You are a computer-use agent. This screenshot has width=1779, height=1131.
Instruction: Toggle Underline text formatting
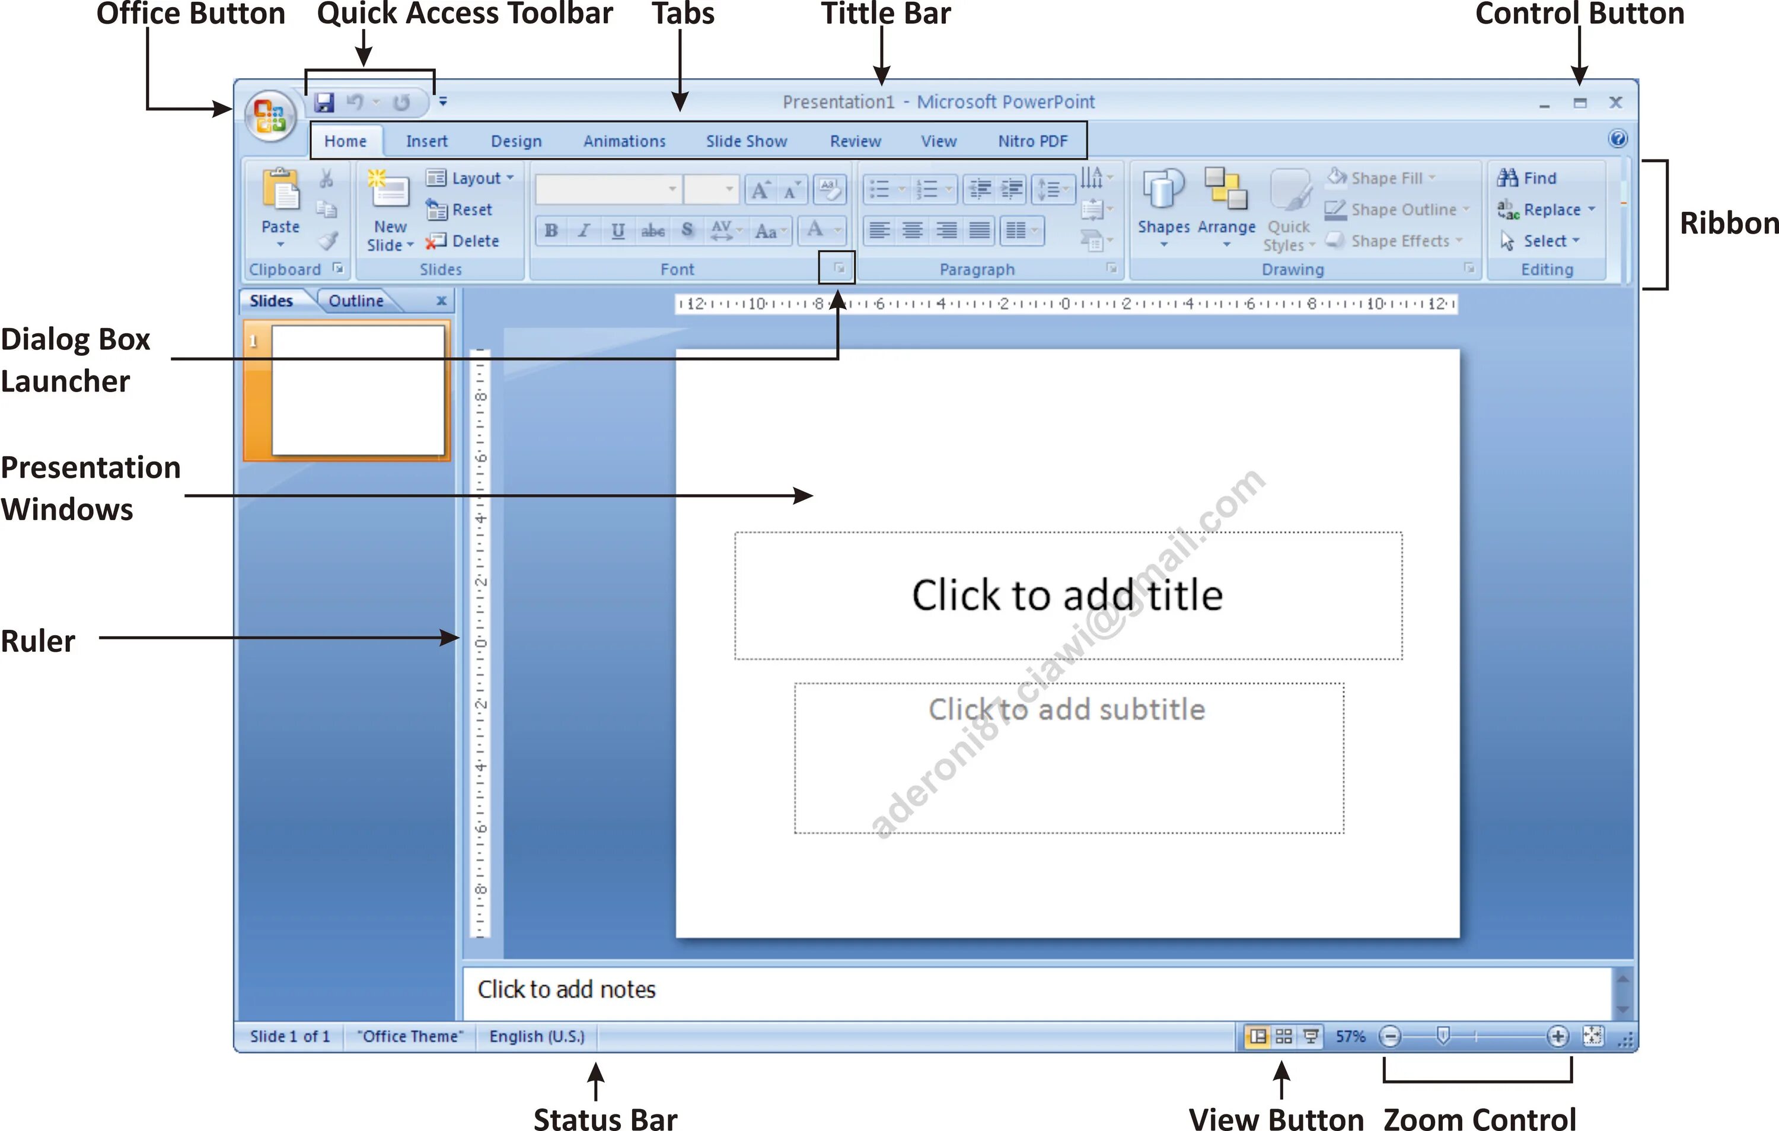(618, 231)
